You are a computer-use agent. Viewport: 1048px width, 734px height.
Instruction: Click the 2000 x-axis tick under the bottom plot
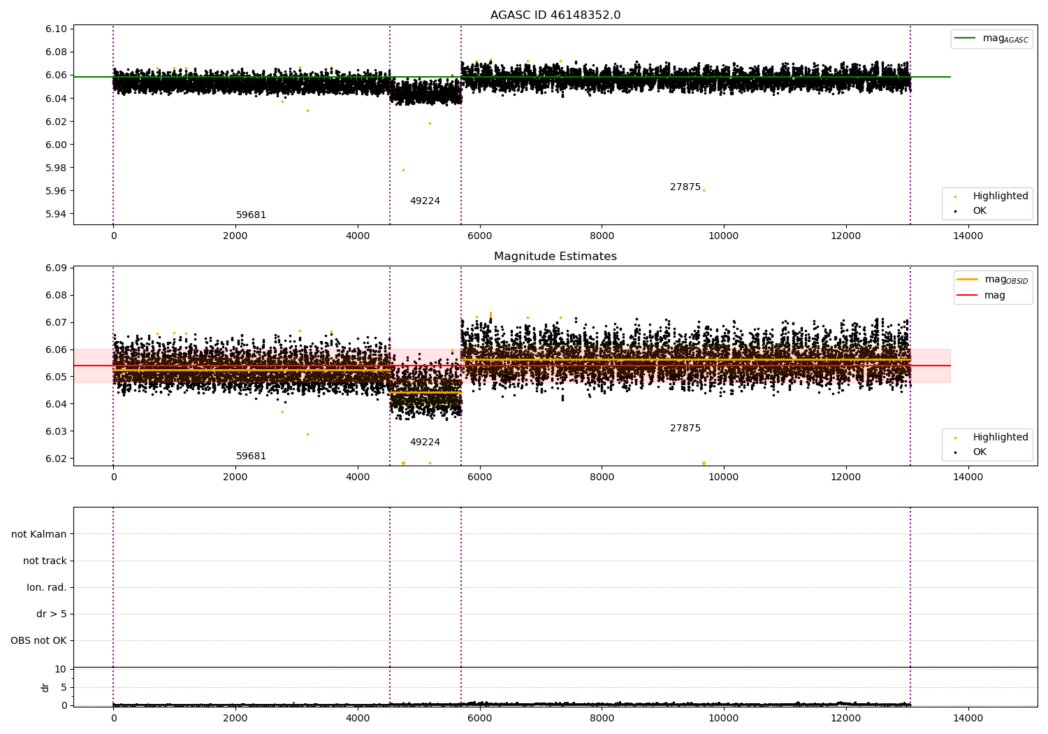[235, 718]
